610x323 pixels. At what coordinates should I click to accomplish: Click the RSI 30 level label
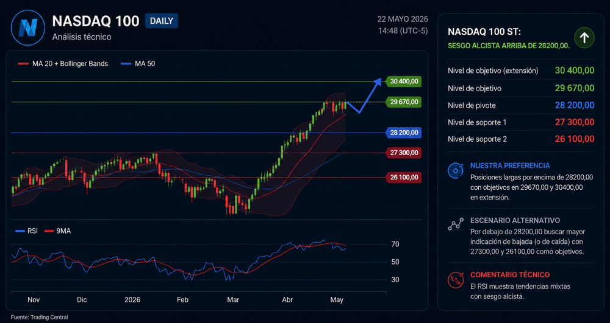pyautogui.click(x=395, y=280)
